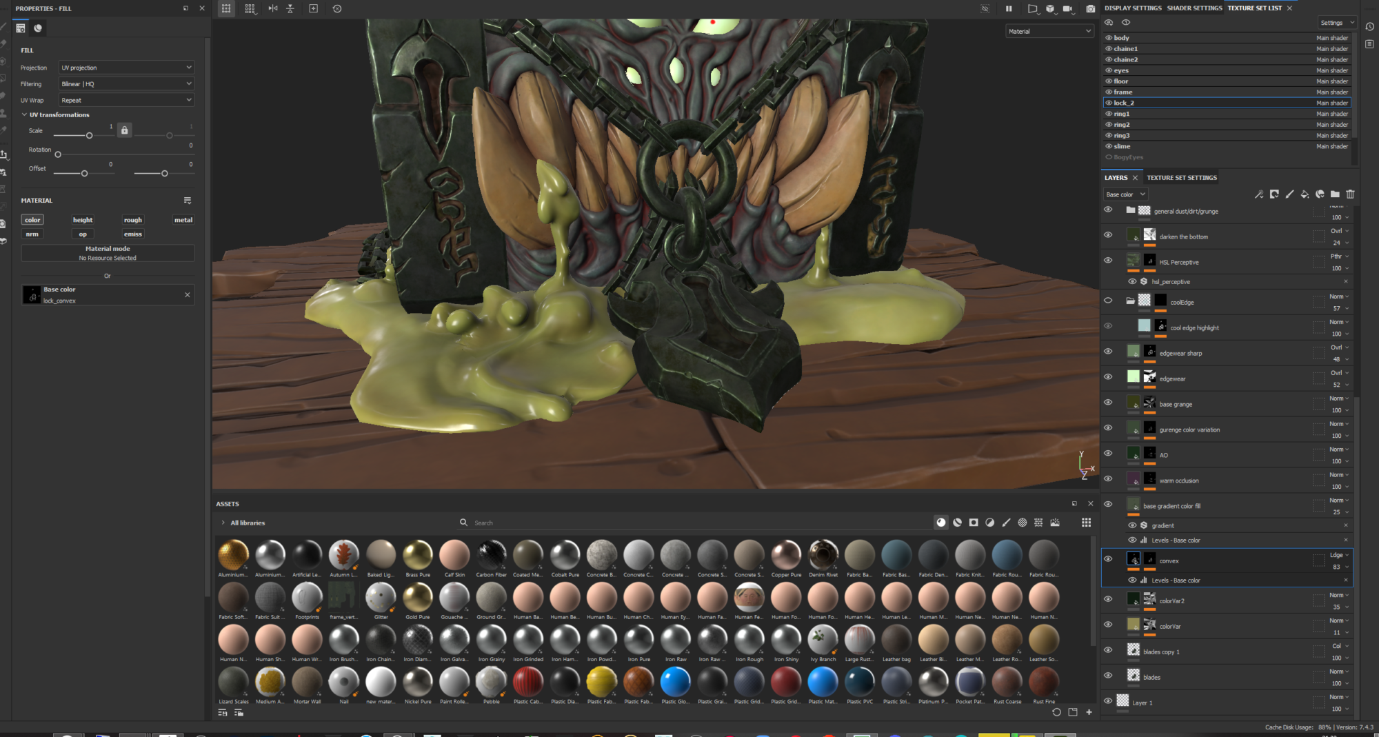1379x737 pixels.
Task: Add a smart material to the layer stack
Action: click(x=1320, y=194)
